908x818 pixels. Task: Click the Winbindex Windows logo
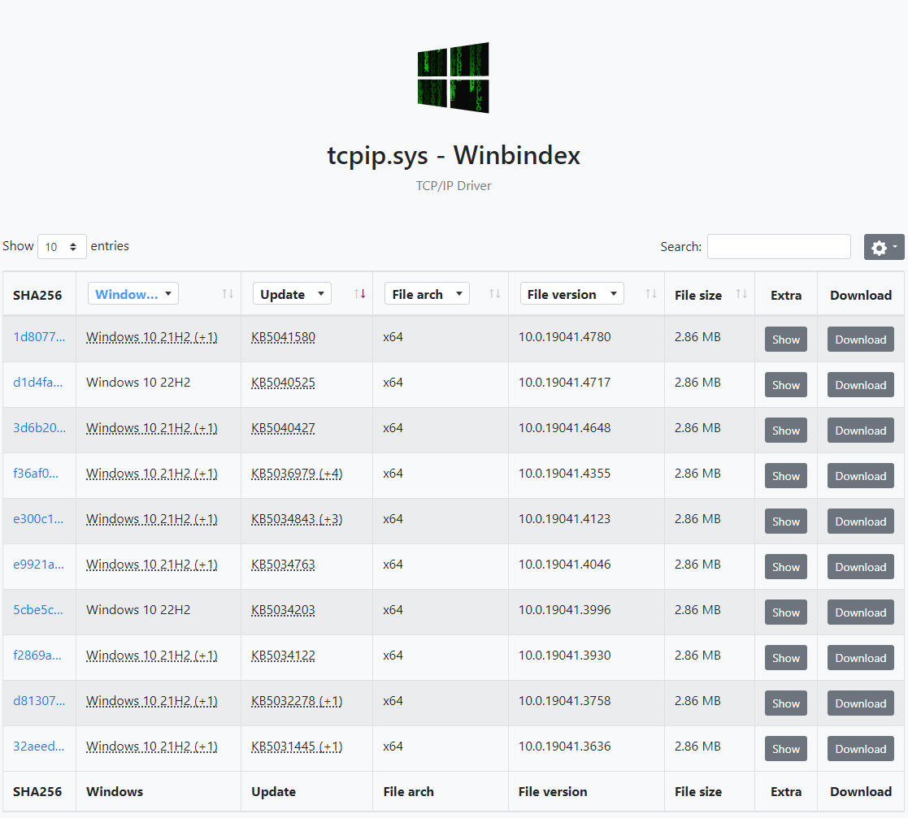point(453,77)
